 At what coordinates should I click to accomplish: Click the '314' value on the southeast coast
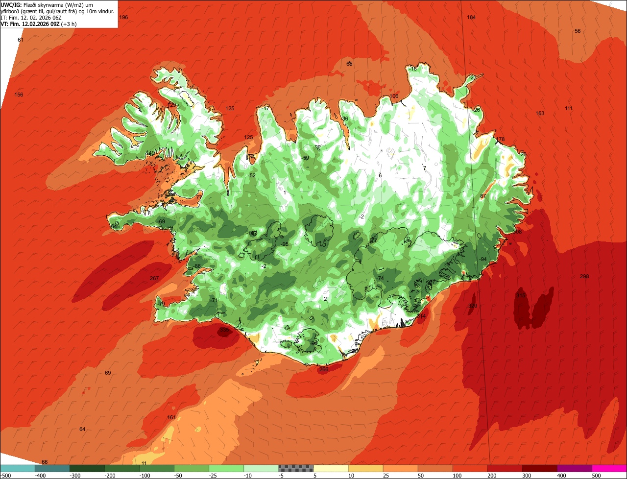click(x=421, y=316)
